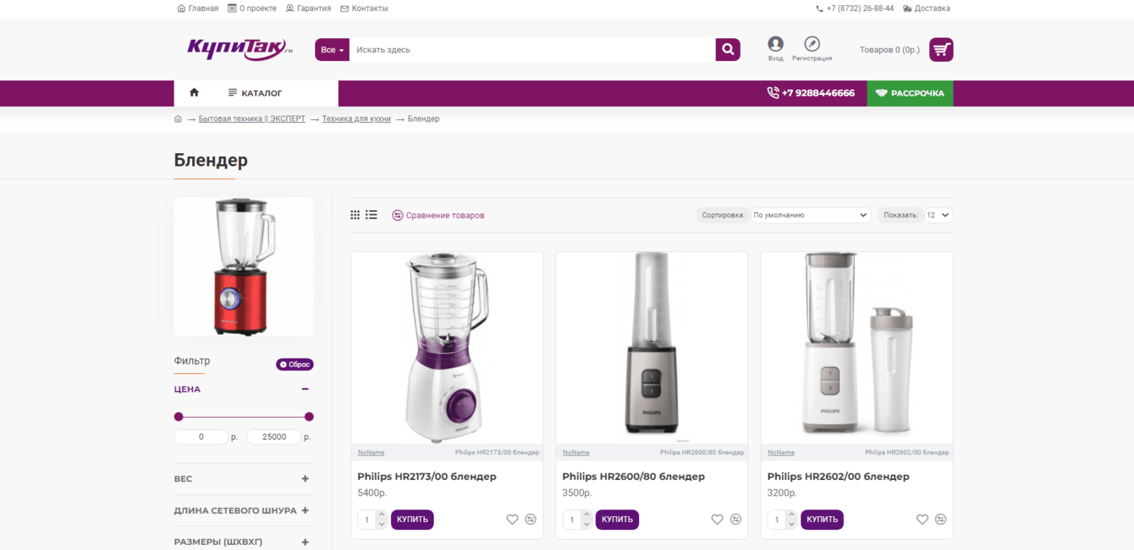The width and height of the screenshot is (1134, 550).
Task: Click the breadcrumb home icon
Action: (178, 119)
